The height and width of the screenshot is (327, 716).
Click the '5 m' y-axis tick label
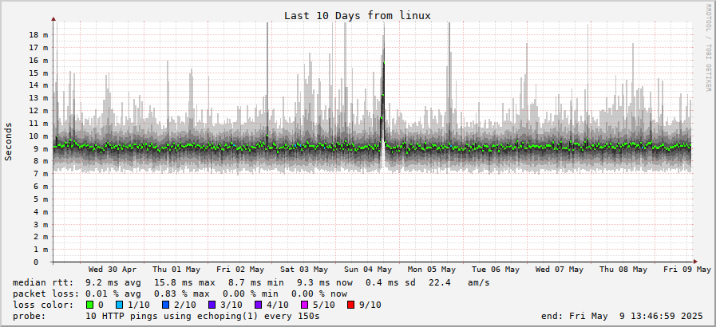click(x=41, y=199)
